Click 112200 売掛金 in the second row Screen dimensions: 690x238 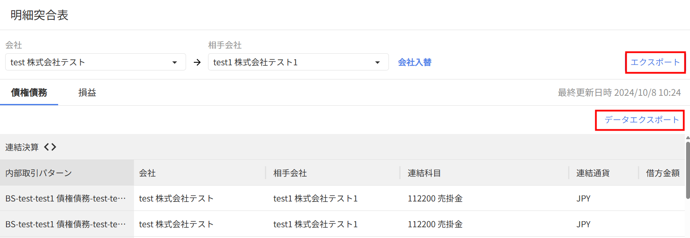[x=435, y=224]
